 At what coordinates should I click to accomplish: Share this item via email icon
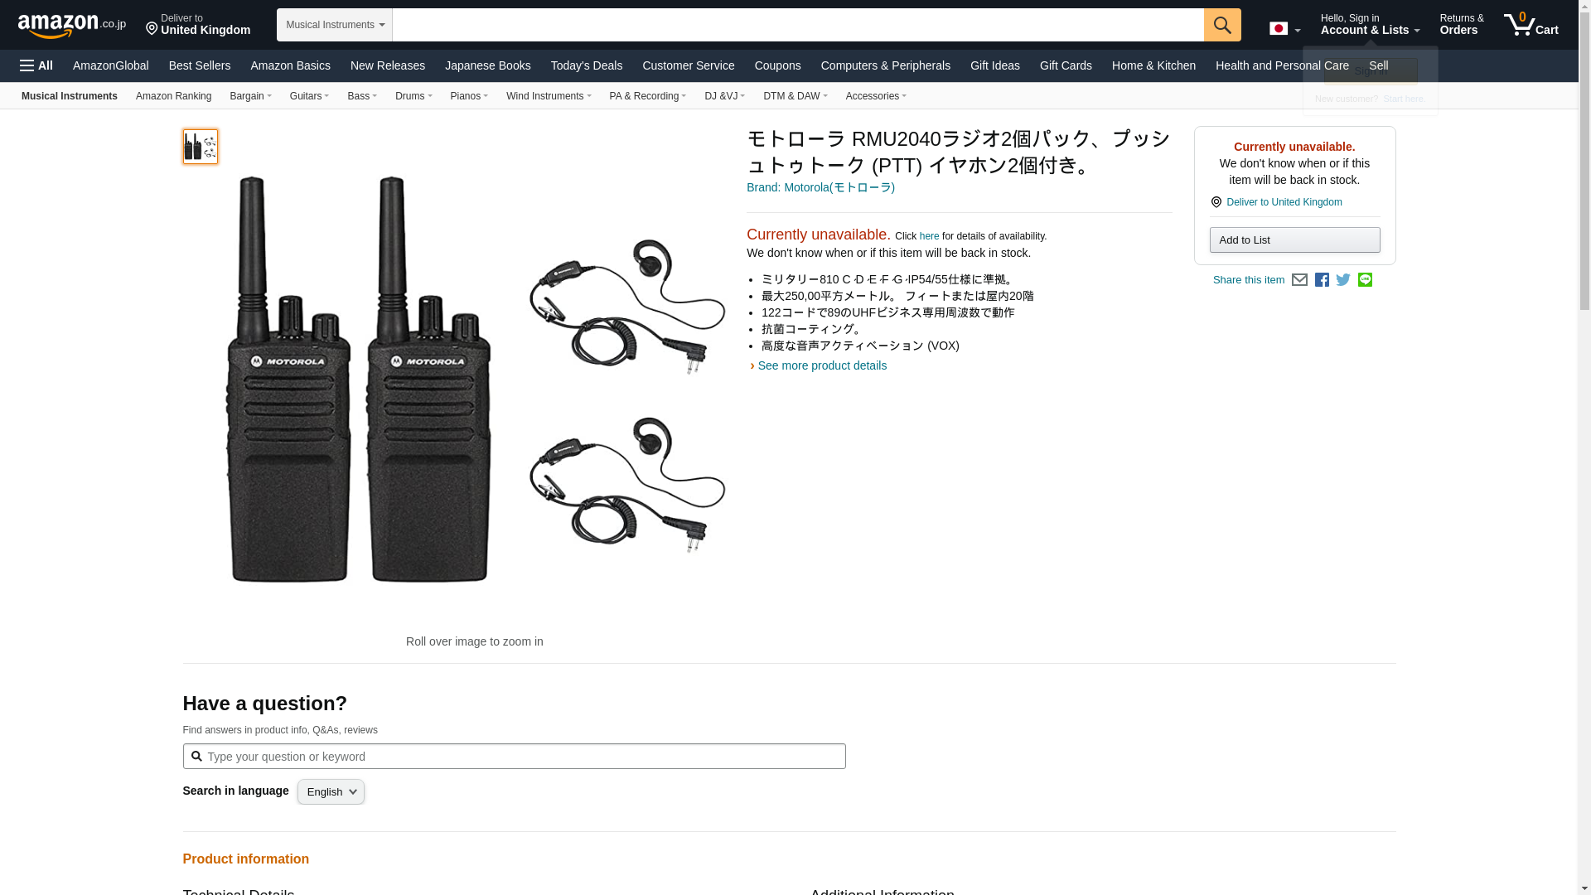click(x=1299, y=280)
